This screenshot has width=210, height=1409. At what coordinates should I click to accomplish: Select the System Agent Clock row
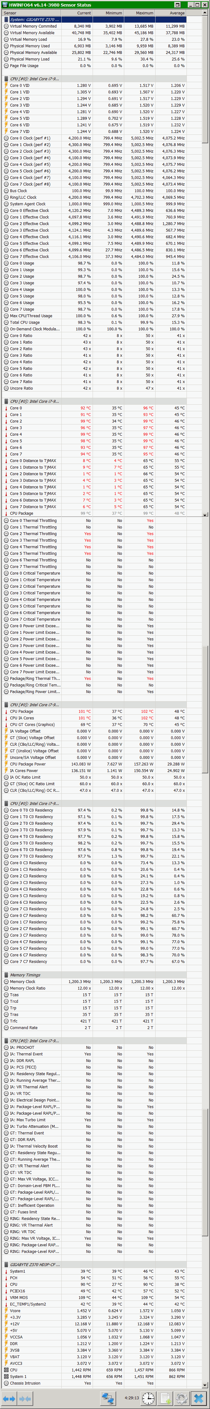tap(94, 204)
